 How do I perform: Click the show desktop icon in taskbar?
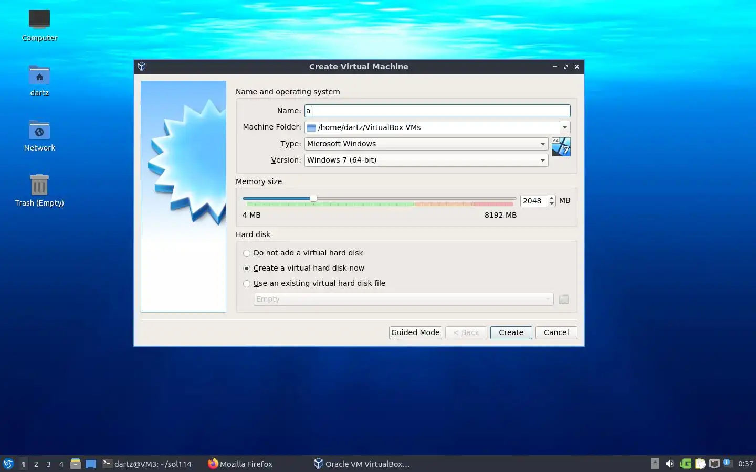[x=91, y=464]
